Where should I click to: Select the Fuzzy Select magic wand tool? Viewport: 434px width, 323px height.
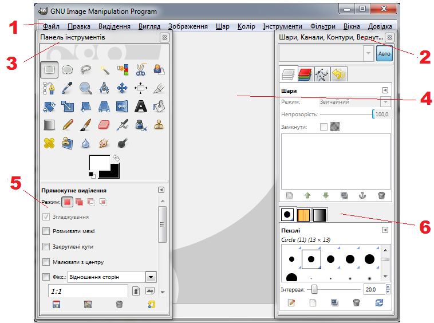104,70
